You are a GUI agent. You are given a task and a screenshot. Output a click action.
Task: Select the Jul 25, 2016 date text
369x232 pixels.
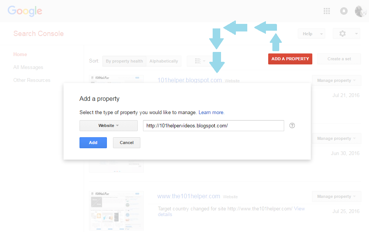coord(346,212)
